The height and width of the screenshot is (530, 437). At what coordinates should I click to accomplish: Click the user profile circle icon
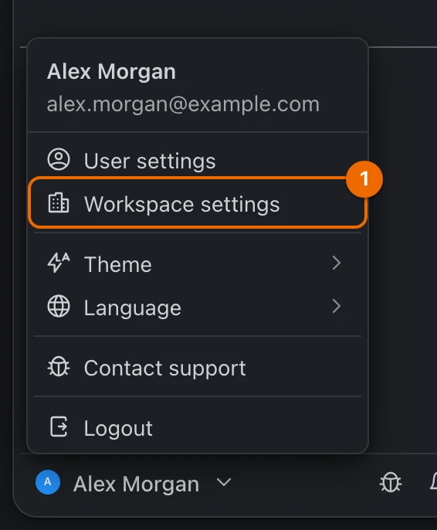(59, 159)
